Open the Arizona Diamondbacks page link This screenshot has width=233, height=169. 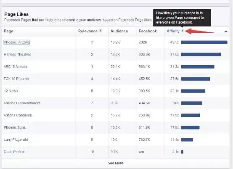click(22, 103)
